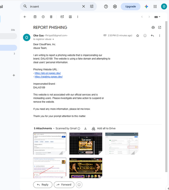Expand recipient details arrow

pos(53,39)
